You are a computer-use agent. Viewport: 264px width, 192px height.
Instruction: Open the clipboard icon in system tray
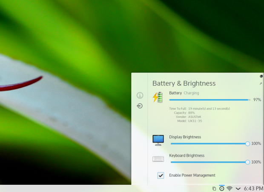tap(214, 188)
